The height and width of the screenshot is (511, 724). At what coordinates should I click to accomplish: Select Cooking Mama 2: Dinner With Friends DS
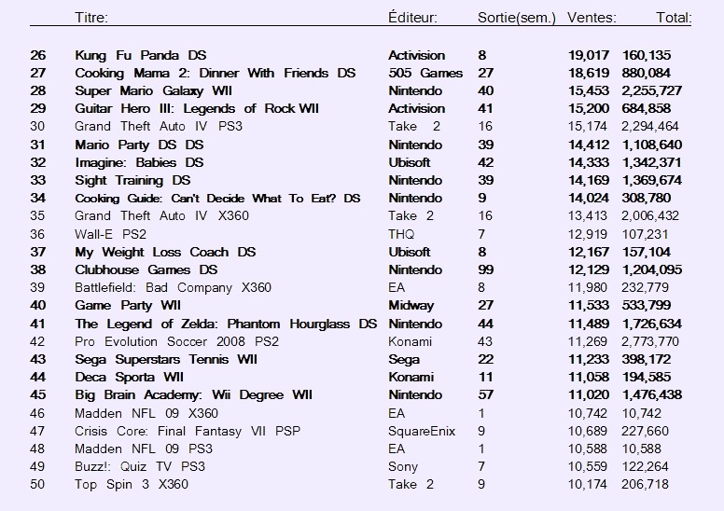pos(216,73)
